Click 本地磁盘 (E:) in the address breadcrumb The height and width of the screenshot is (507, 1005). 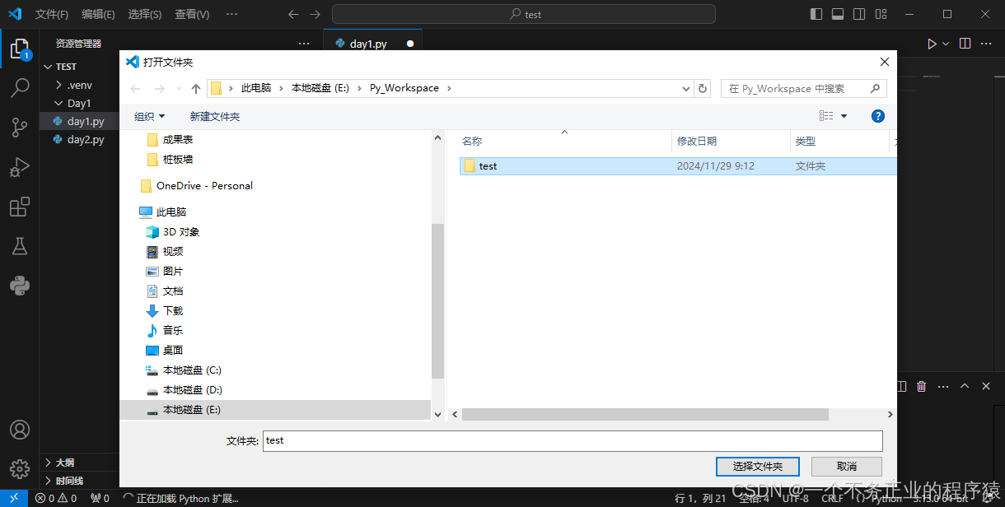[x=320, y=88]
